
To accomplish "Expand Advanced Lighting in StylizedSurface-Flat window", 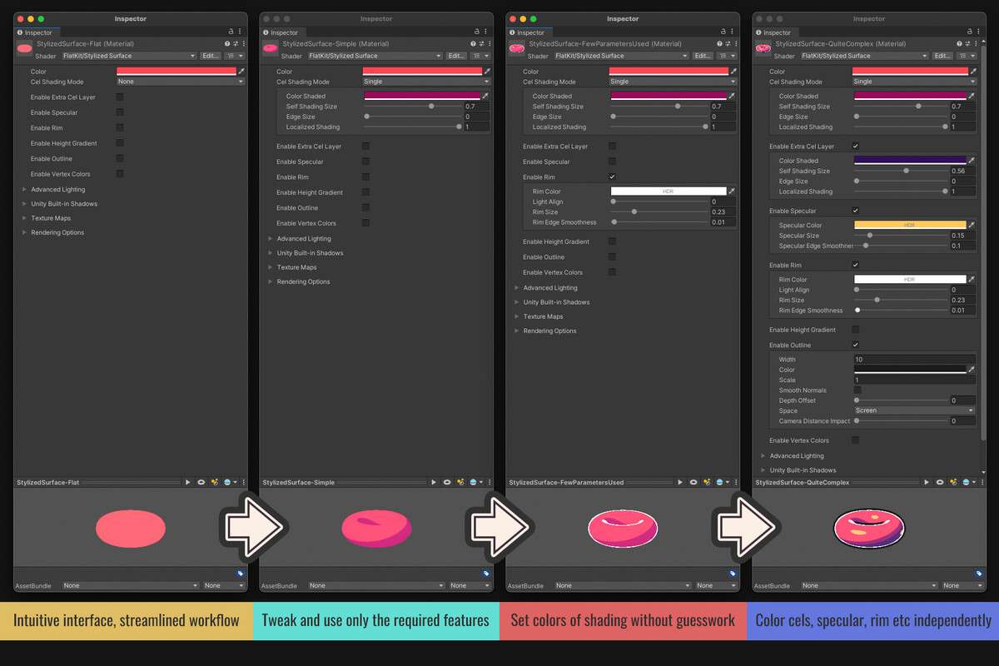I will [x=24, y=190].
